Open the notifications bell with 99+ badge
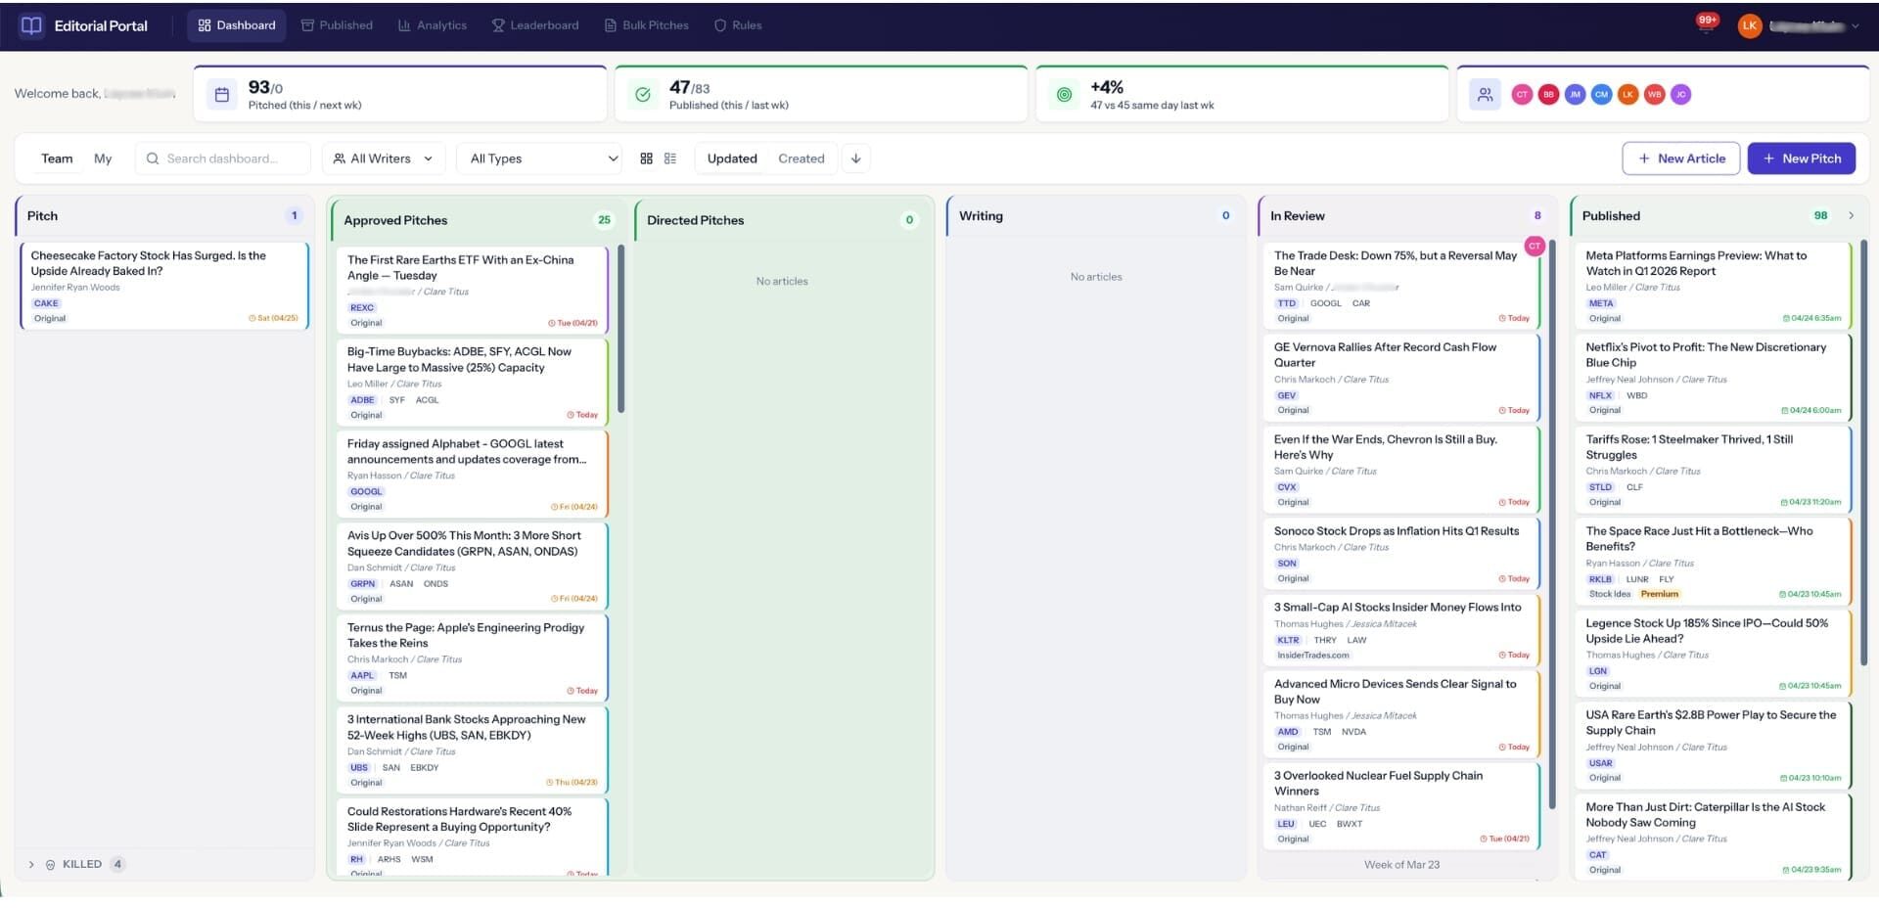Screen dimensions: 1879x908 1705,26
